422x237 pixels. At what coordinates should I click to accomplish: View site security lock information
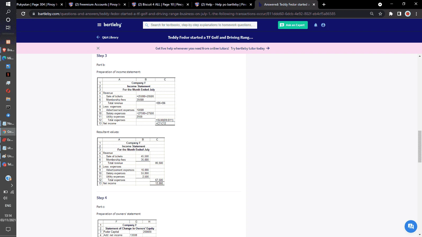coord(33,14)
